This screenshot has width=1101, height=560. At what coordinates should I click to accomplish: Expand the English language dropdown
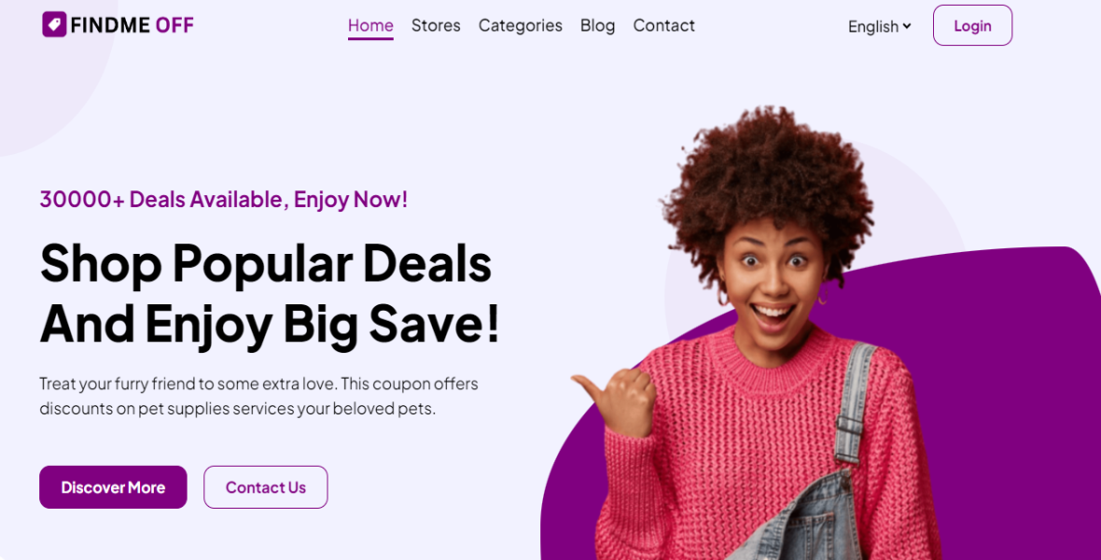point(879,26)
